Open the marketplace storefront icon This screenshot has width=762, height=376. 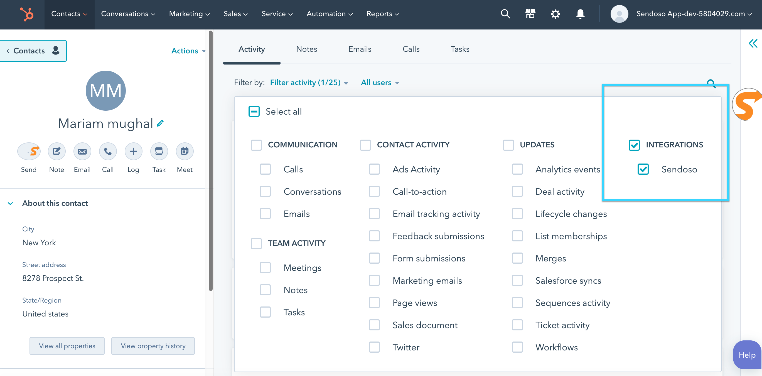(x=530, y=14)
